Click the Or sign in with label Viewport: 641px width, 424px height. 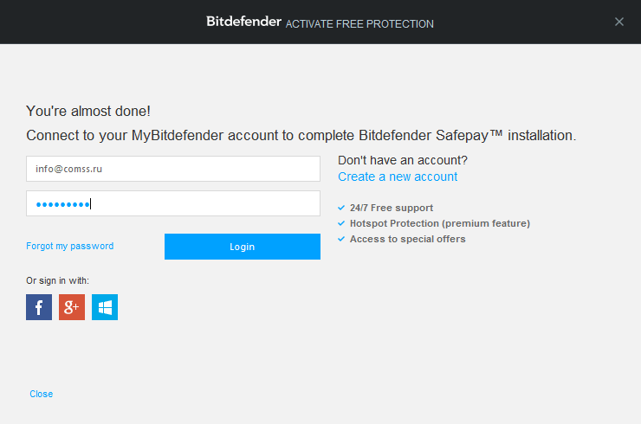pos(57,279)
